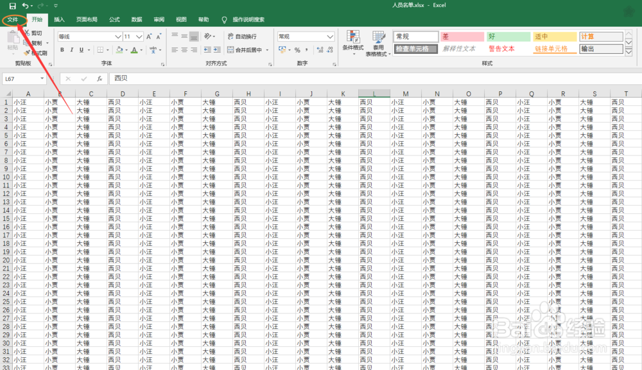The height and width of the screenshot is (370, 642).
Task: Switch to the 视图 ribbon tab
Action: point(181,19)
